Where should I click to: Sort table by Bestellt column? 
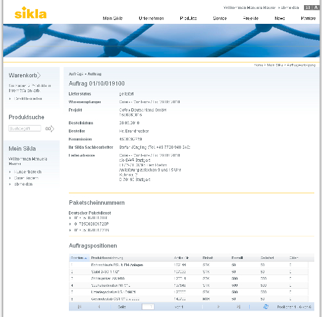click(237, 258)
